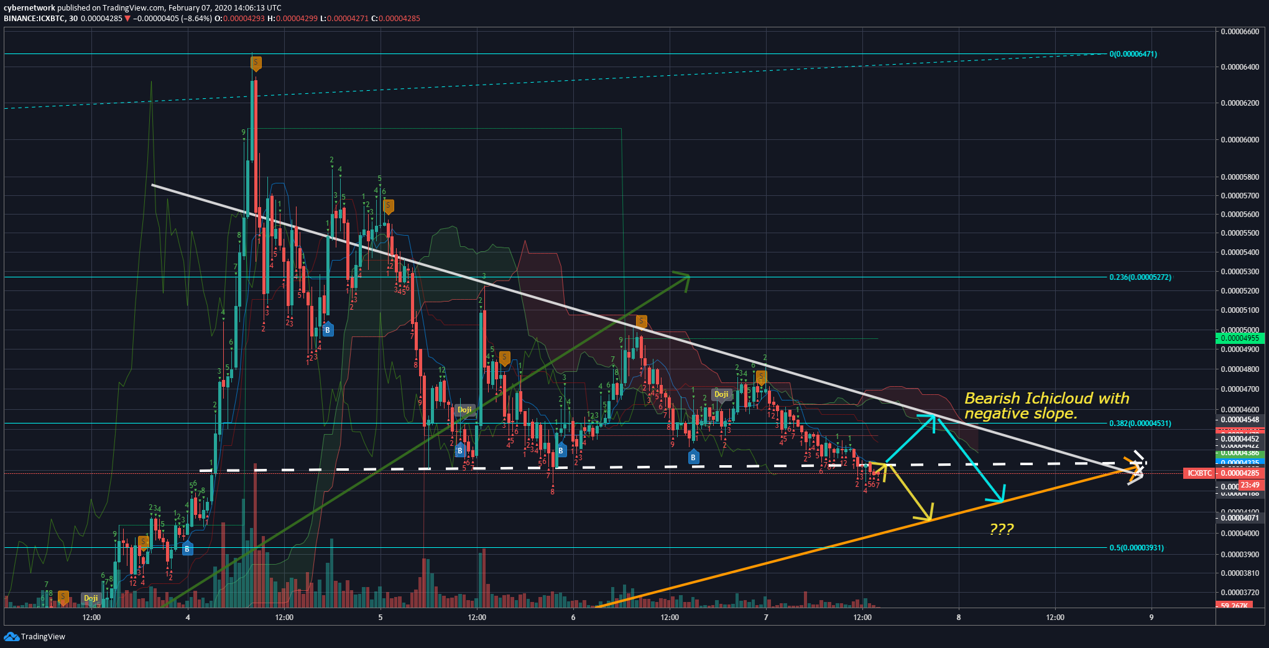
Task: Select the Doji label near February 5 noon
Action: pyautogui.click(x=464, y=410)
